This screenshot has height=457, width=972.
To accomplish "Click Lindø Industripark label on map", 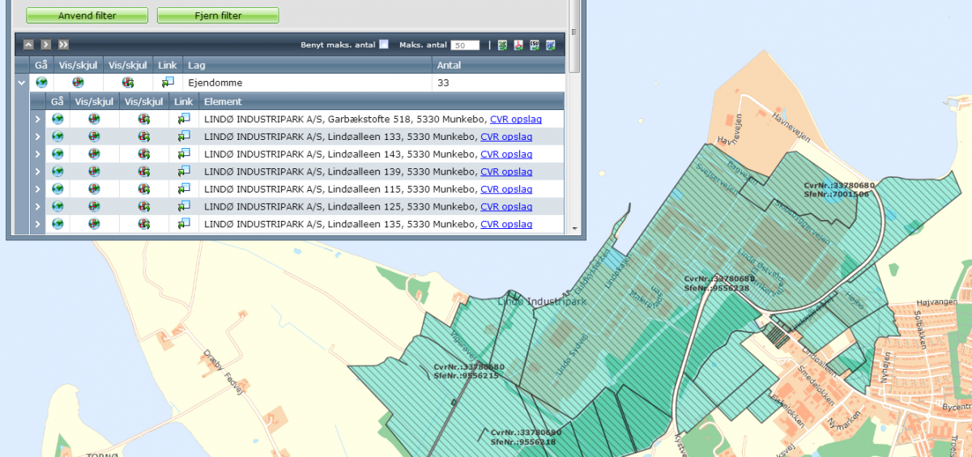I will (542, 302).
